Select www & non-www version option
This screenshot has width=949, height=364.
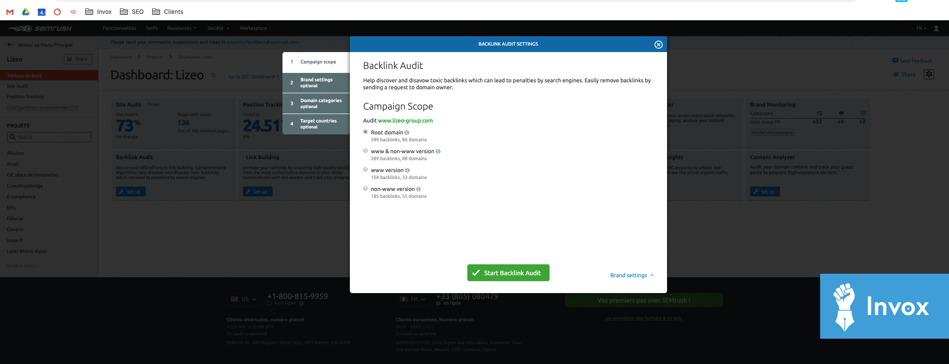tap(366, 151)
